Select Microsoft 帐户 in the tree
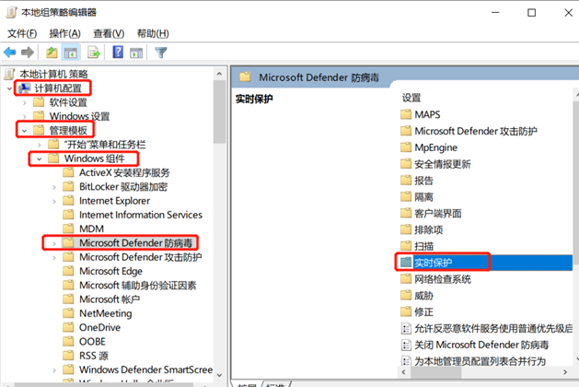This screenshot has width=579, height=387. (x=110, y=299)
